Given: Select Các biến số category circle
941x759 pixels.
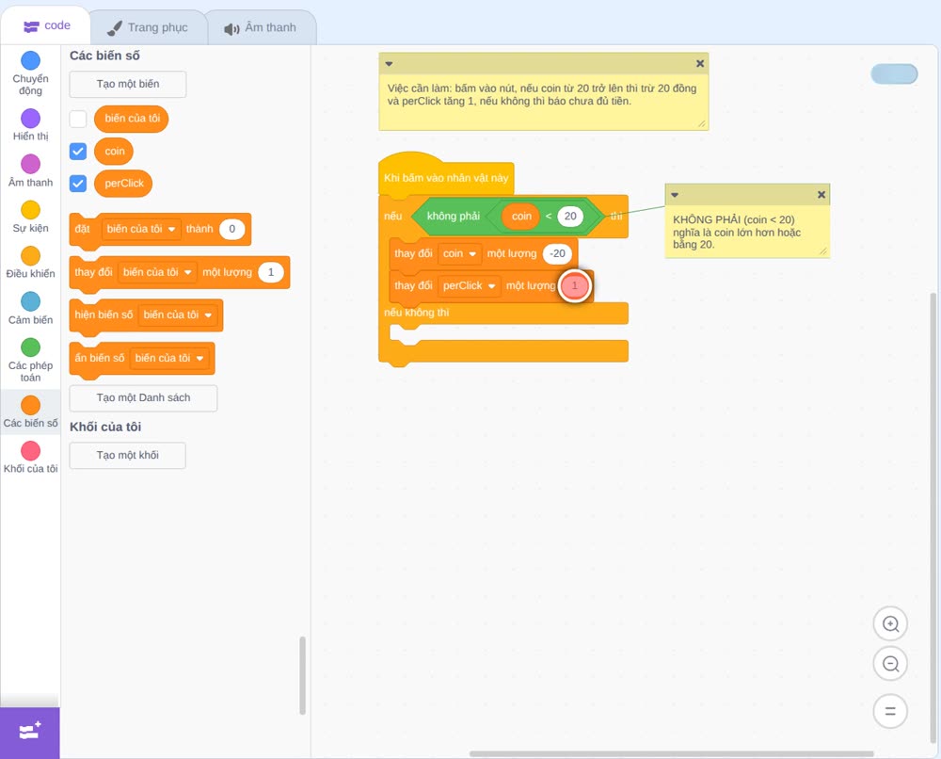Looking at the screenshot, I should point(31,405).
